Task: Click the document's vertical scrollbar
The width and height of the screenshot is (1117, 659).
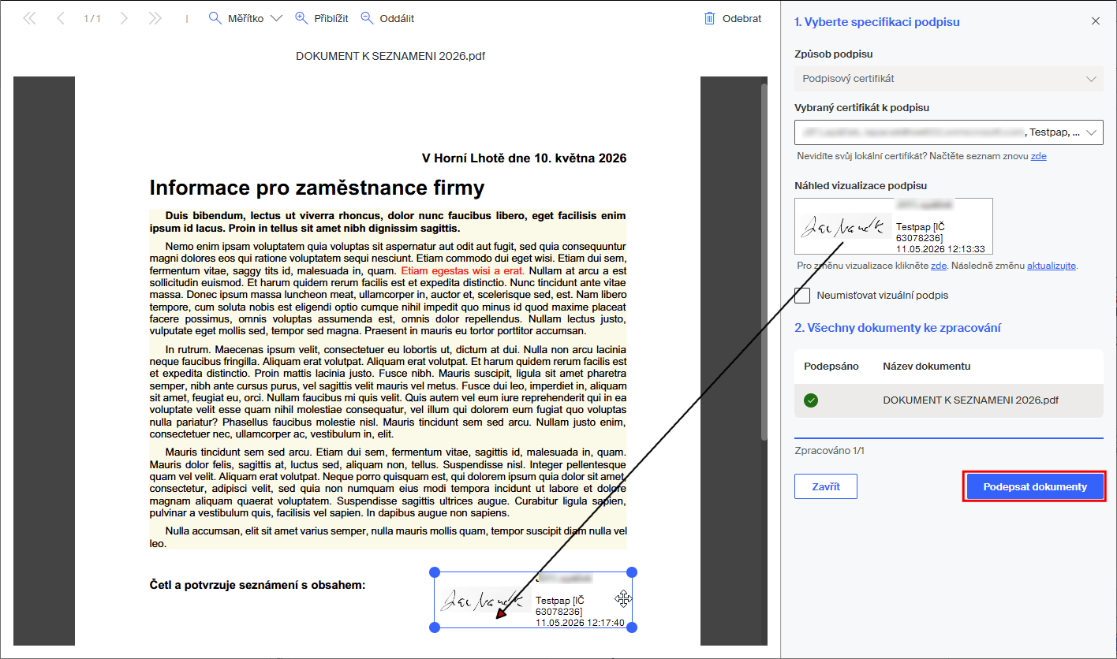Action: pos(764,260)
